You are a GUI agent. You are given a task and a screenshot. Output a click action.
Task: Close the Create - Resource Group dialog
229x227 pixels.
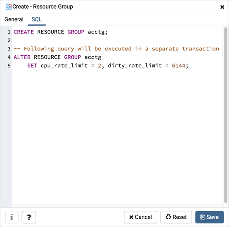coord(222,7)
